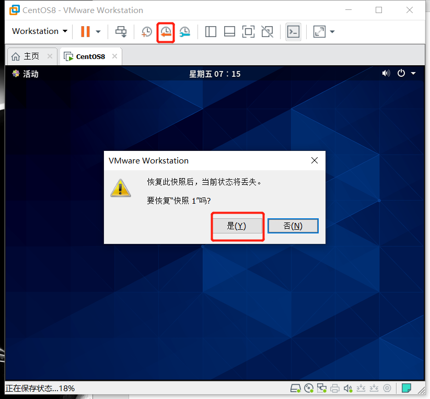Click the CD/DVD device icon in status bar
Image resolution: width=430 pixels, height=399 pixels.
click(x=308, y=388)
